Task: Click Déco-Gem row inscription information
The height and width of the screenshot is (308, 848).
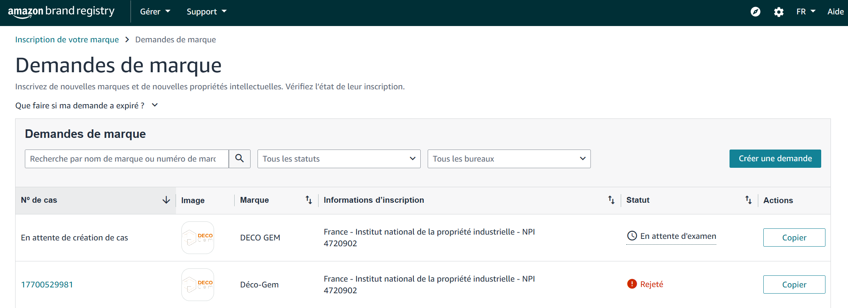Action: pyautogui.click(x=429, y=285)
